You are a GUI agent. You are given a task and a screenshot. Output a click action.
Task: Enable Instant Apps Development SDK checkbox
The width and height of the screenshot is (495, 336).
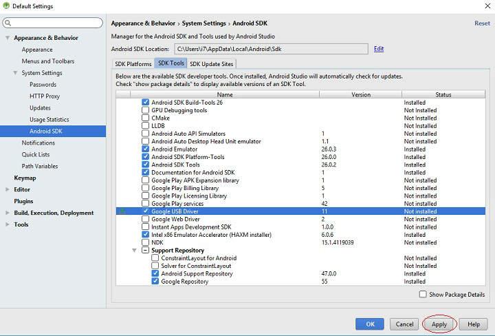coord(145,227)
